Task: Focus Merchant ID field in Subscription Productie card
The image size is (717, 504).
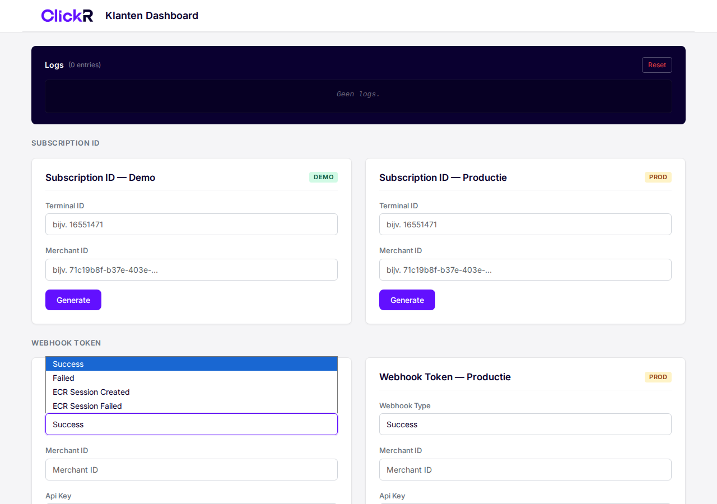Action: [525, 270]
